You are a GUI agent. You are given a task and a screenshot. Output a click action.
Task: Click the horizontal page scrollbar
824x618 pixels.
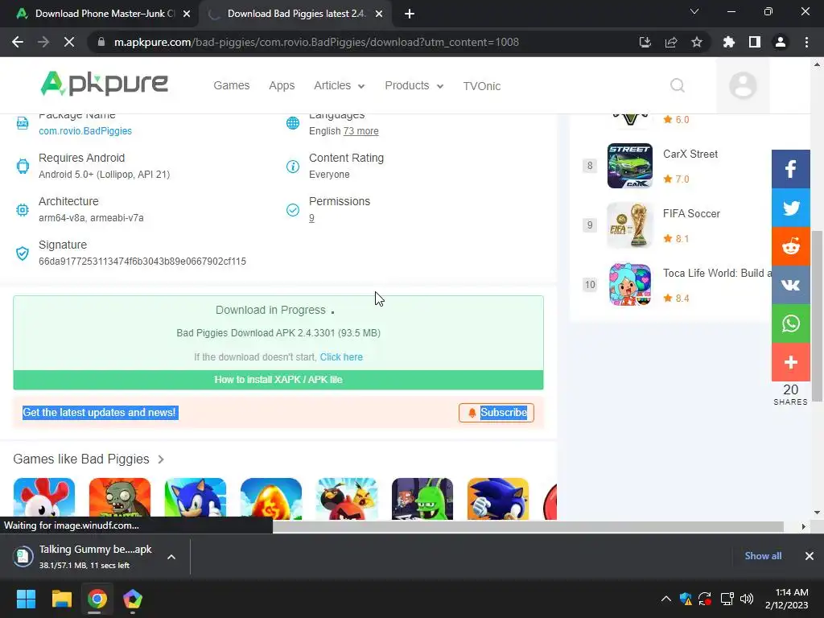click(528, 526)
